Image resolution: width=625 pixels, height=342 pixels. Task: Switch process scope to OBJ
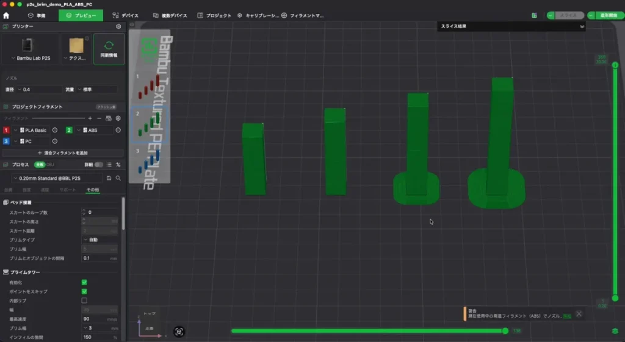coord(50,165)
